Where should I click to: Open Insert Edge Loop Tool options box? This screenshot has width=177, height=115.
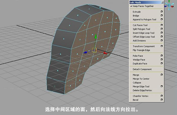(162, 33)
